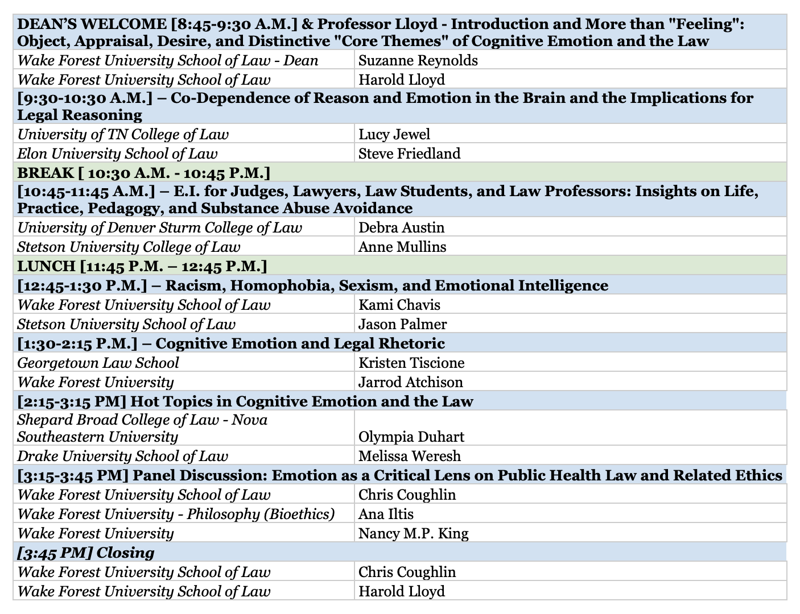Click the name Nancy M.P. King

pyautogui.click(x=414, y=533)
